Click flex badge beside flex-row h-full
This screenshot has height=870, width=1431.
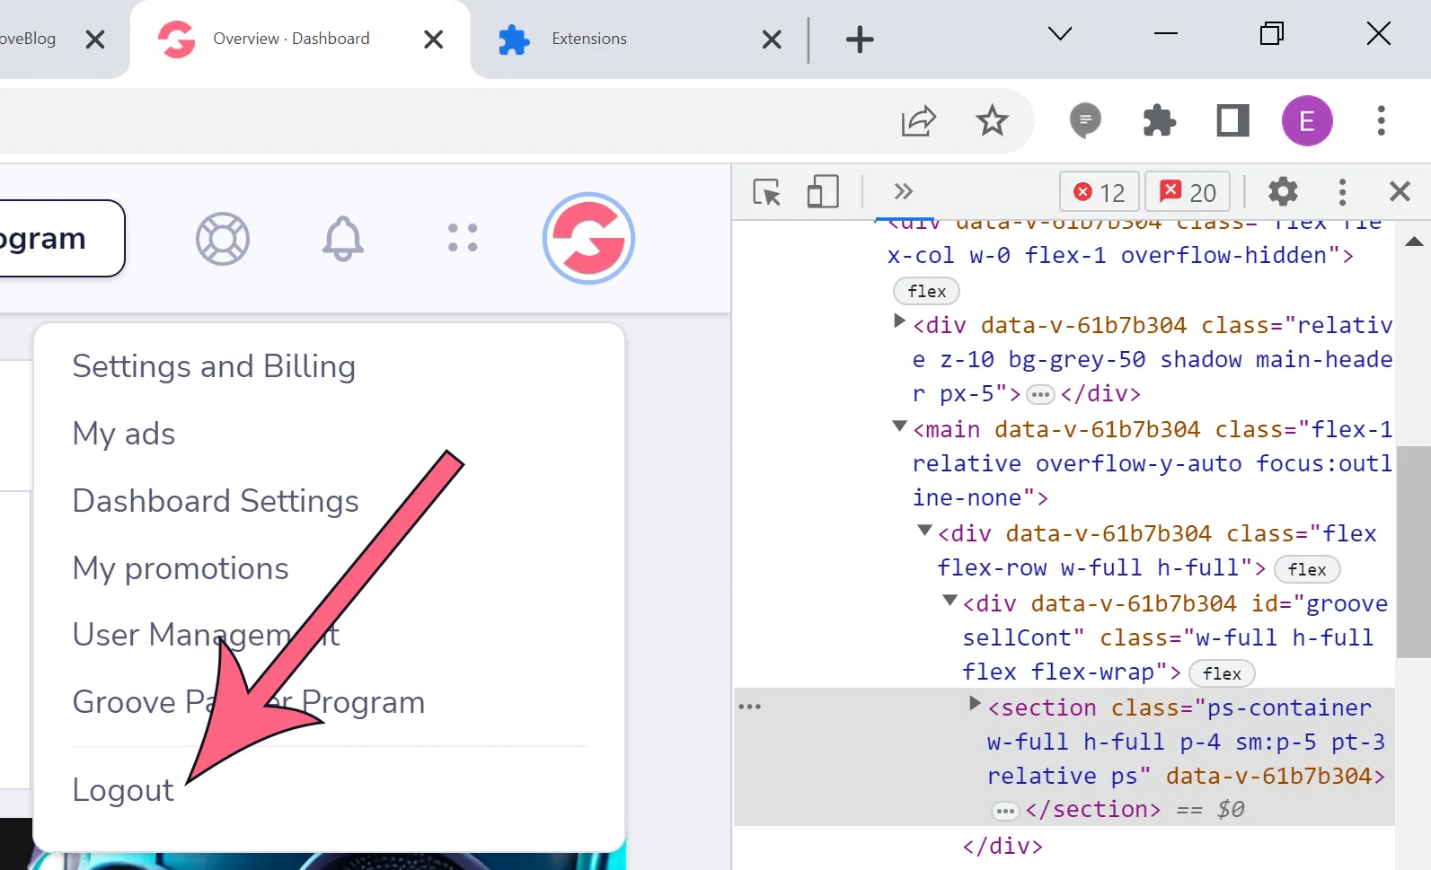[x=1307, y=569]
